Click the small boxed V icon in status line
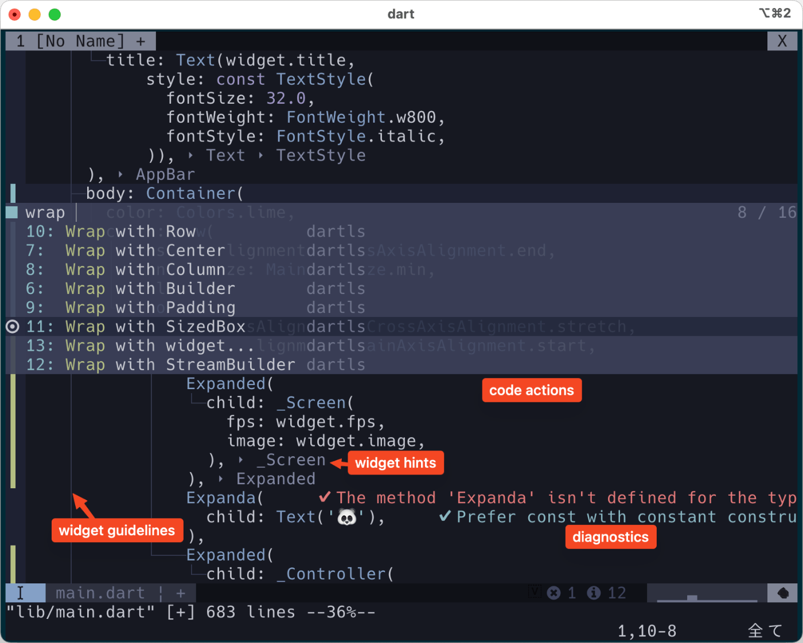This screenshot has width=803, height=643. [x=535, y=591]
